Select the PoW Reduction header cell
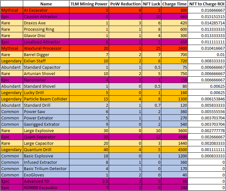The image size is (226, 191). click(125, 4)
